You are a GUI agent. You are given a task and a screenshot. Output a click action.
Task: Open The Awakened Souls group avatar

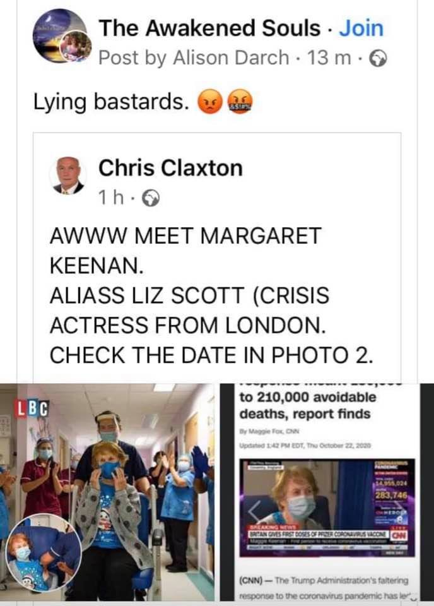coord(59,37)
